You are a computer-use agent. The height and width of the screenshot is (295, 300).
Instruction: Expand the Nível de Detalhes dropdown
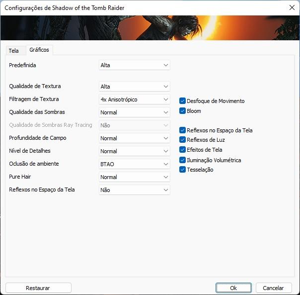(x=134, y=151)
